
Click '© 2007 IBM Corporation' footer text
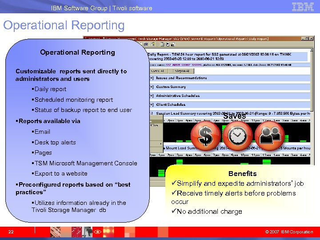tap(289, 232)
